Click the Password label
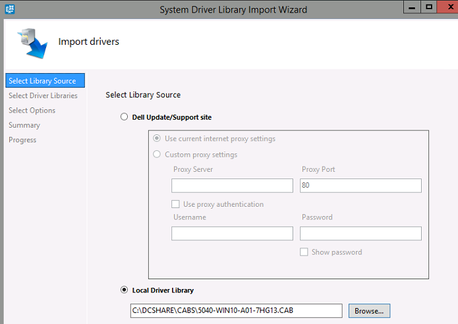The height and width of the screenshot is (324, 458). tap(317, 217)
